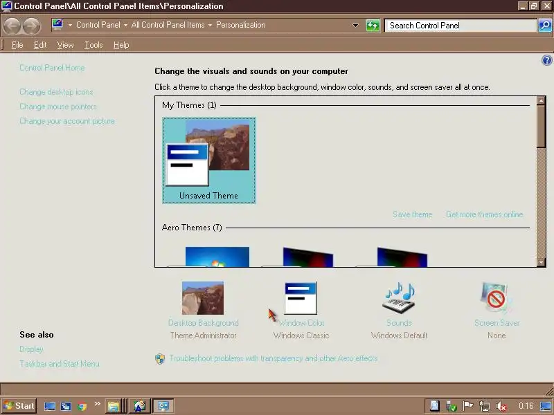The width and height of the screenshot is (554, 415).
Task: Click Change mouse pointers link
Action: point(58,107)
